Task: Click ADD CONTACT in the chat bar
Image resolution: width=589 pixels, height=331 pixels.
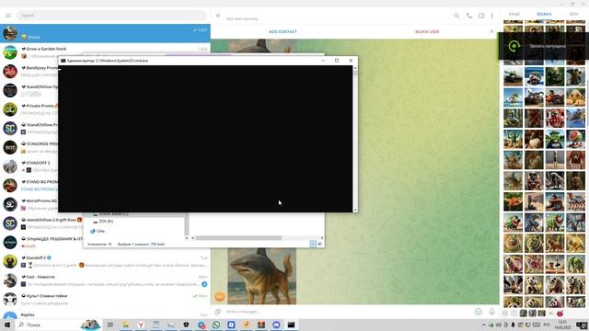Action: pos(283,31)
